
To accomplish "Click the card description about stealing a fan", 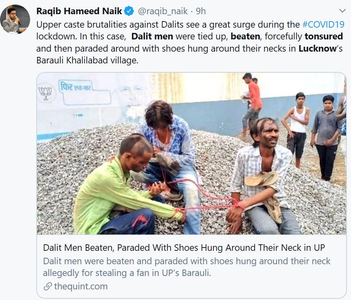I will (x=186, y=267).
